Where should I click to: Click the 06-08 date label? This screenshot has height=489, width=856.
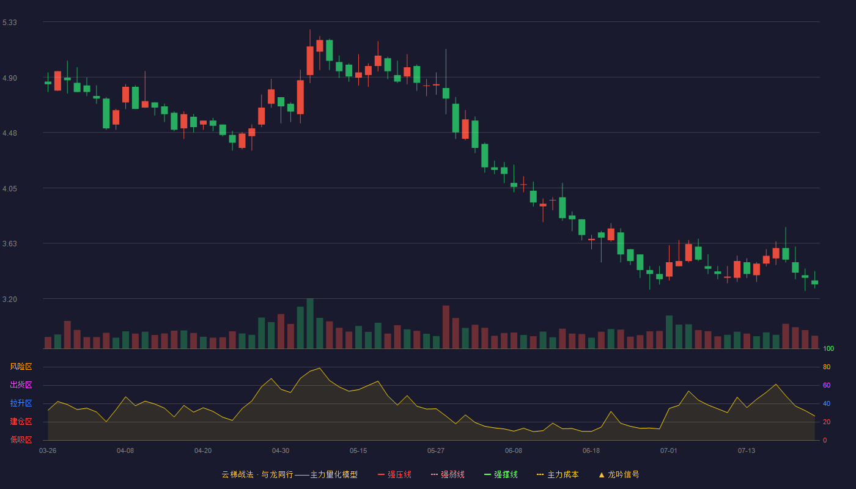pyautogui.click(x=514, y=450)
